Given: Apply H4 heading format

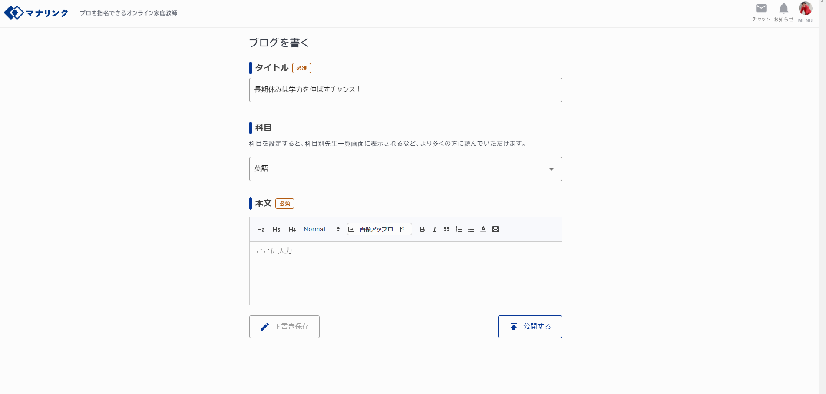Looking at the screenshot, I should [292, 229].
